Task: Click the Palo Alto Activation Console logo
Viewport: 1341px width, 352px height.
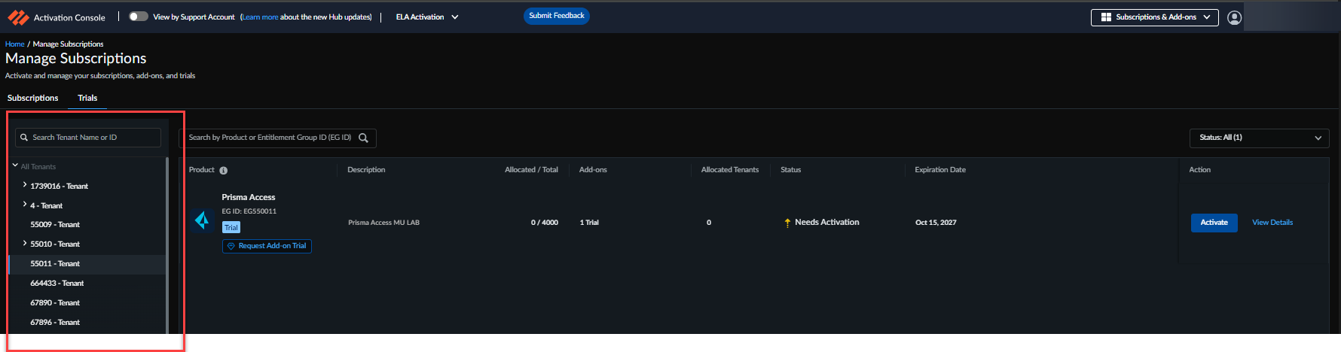Action: click(x=18, y=17)
